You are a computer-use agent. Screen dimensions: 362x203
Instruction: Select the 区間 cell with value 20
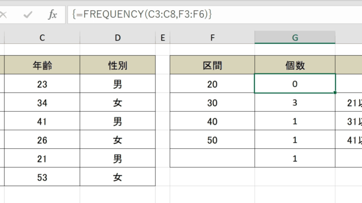point(213,84)
